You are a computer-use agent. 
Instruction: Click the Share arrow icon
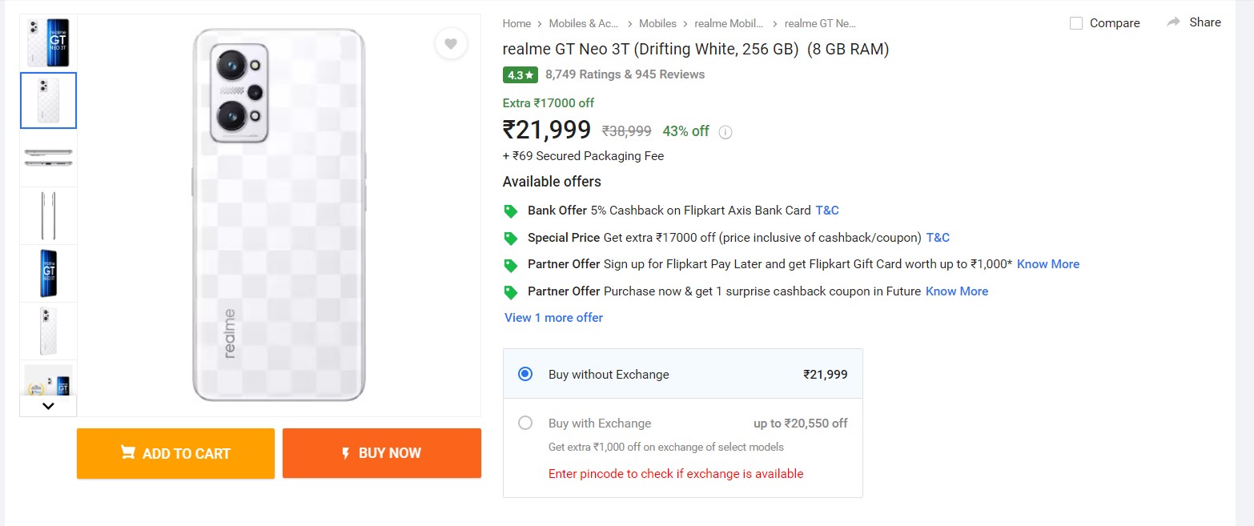click(1174, 22)
